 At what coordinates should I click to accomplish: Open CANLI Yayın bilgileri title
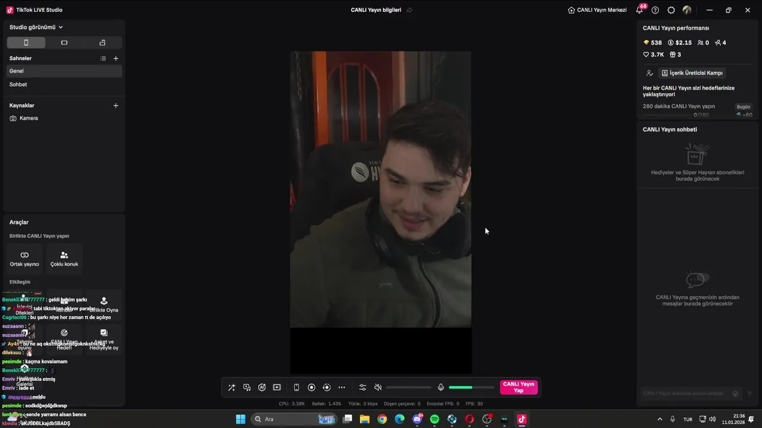click(376, 10)
